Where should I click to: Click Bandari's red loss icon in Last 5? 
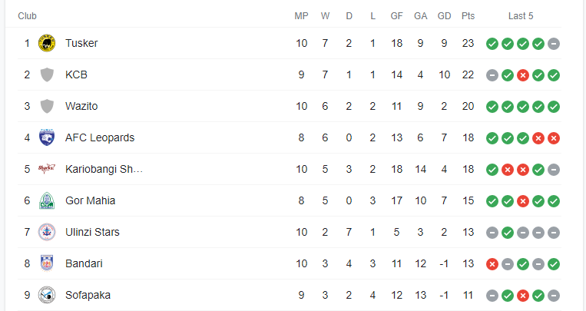click(492, 264)
